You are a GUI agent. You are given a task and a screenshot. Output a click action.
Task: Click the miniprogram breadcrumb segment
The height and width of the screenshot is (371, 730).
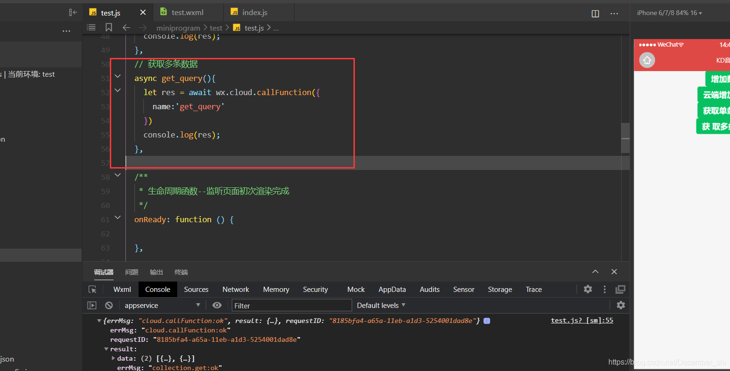click(x=178, y=28)
